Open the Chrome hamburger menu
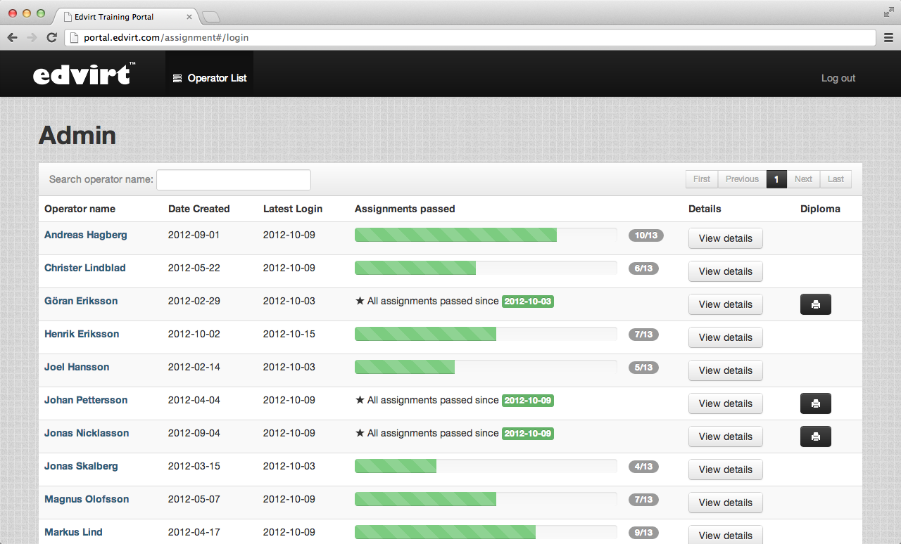 (888, 37)
